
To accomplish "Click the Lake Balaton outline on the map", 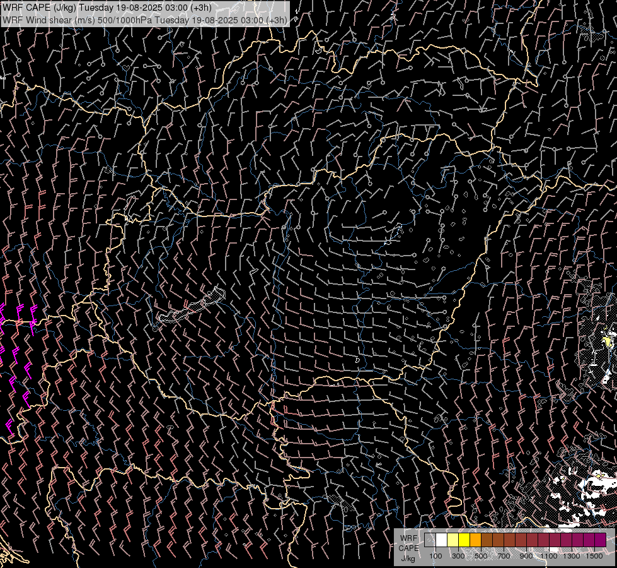I will pyautogui.click(x=192, y=306).
